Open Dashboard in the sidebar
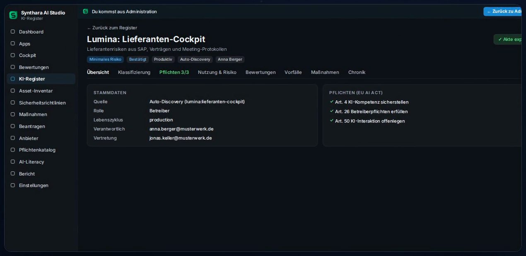526x256 pixels. 41,32
